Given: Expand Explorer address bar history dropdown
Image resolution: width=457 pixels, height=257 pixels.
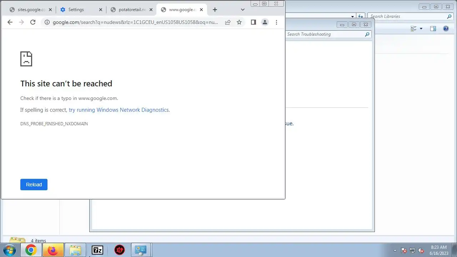Looking at the screenshot, I should (x=352, y=16).
